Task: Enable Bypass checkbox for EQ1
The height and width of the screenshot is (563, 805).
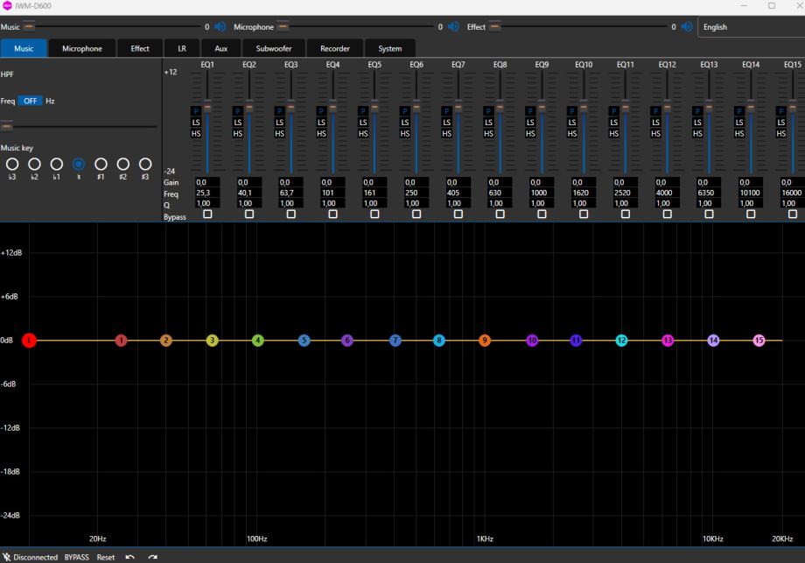Action: tap(207, 214)
